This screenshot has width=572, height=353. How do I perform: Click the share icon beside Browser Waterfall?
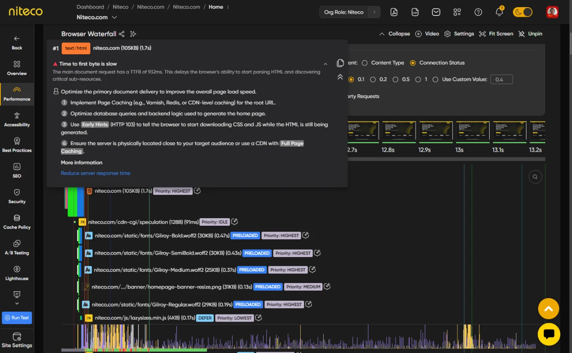click(122, 34)
